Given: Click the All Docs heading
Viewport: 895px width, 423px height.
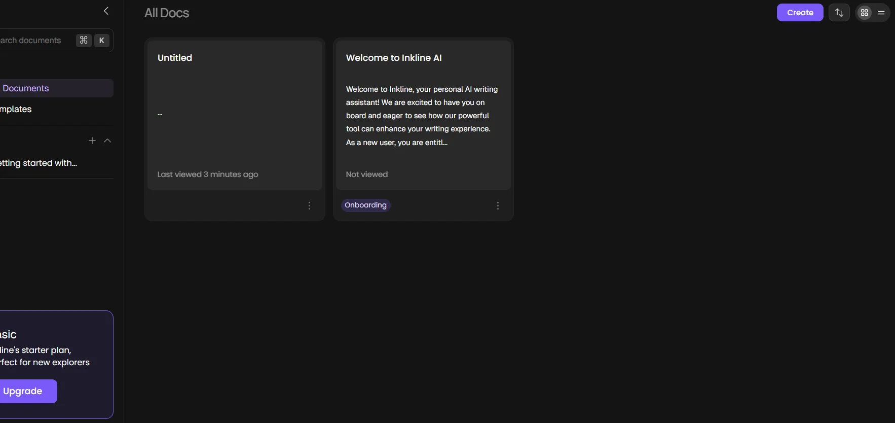Looking at the screenshot, I should point(167,13).
